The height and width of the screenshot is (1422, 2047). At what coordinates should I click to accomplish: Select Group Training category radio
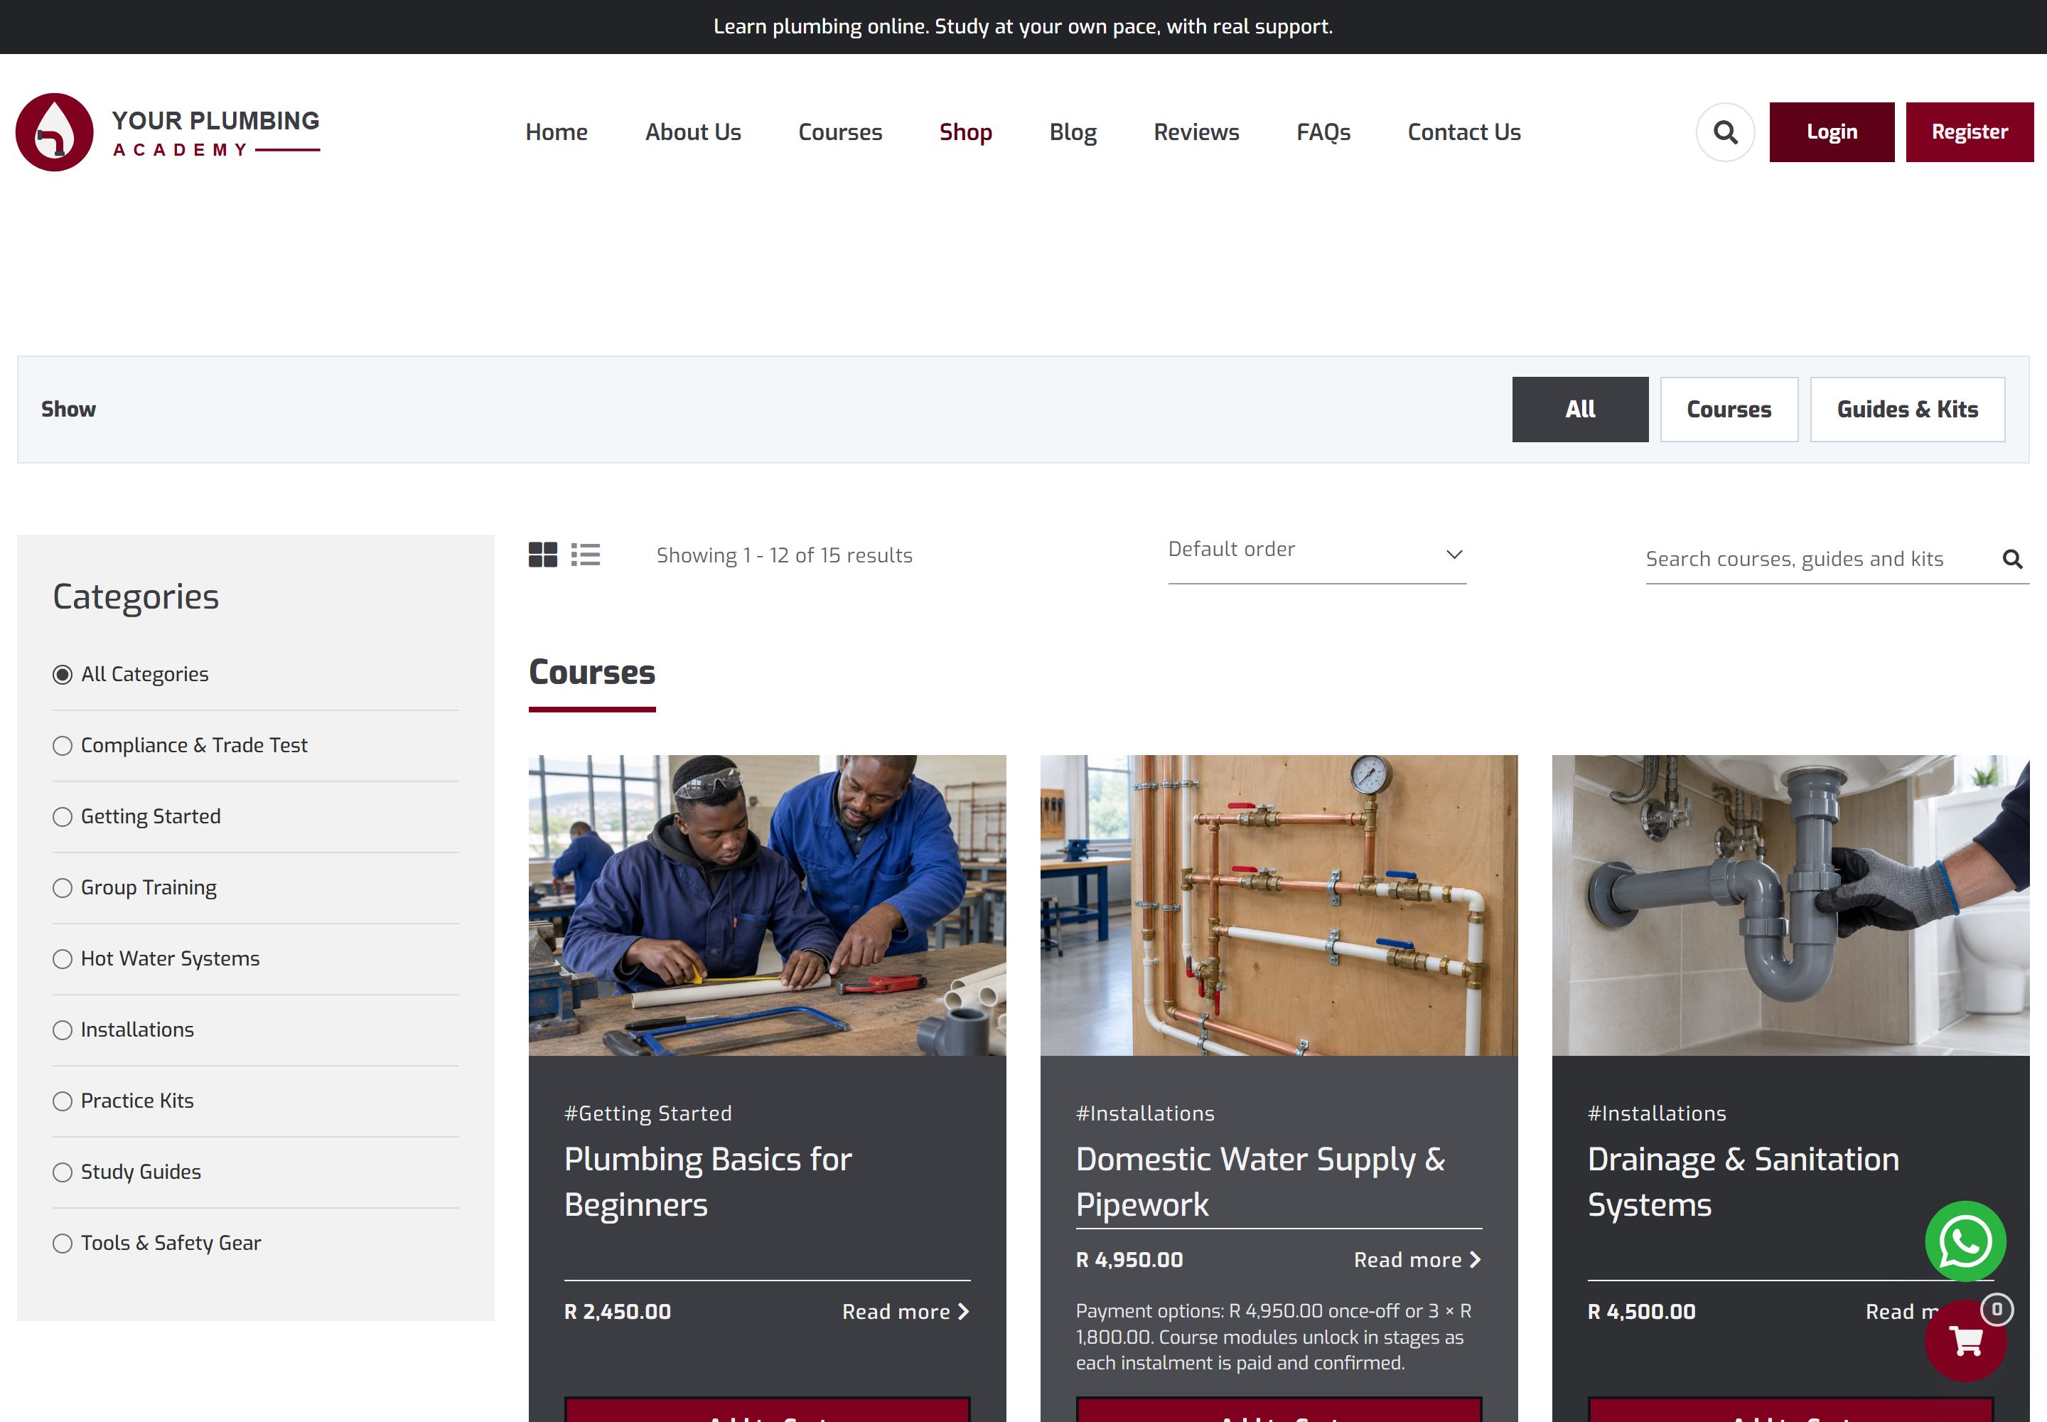63,888
